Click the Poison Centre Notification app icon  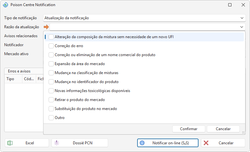[x=5, y=5]
